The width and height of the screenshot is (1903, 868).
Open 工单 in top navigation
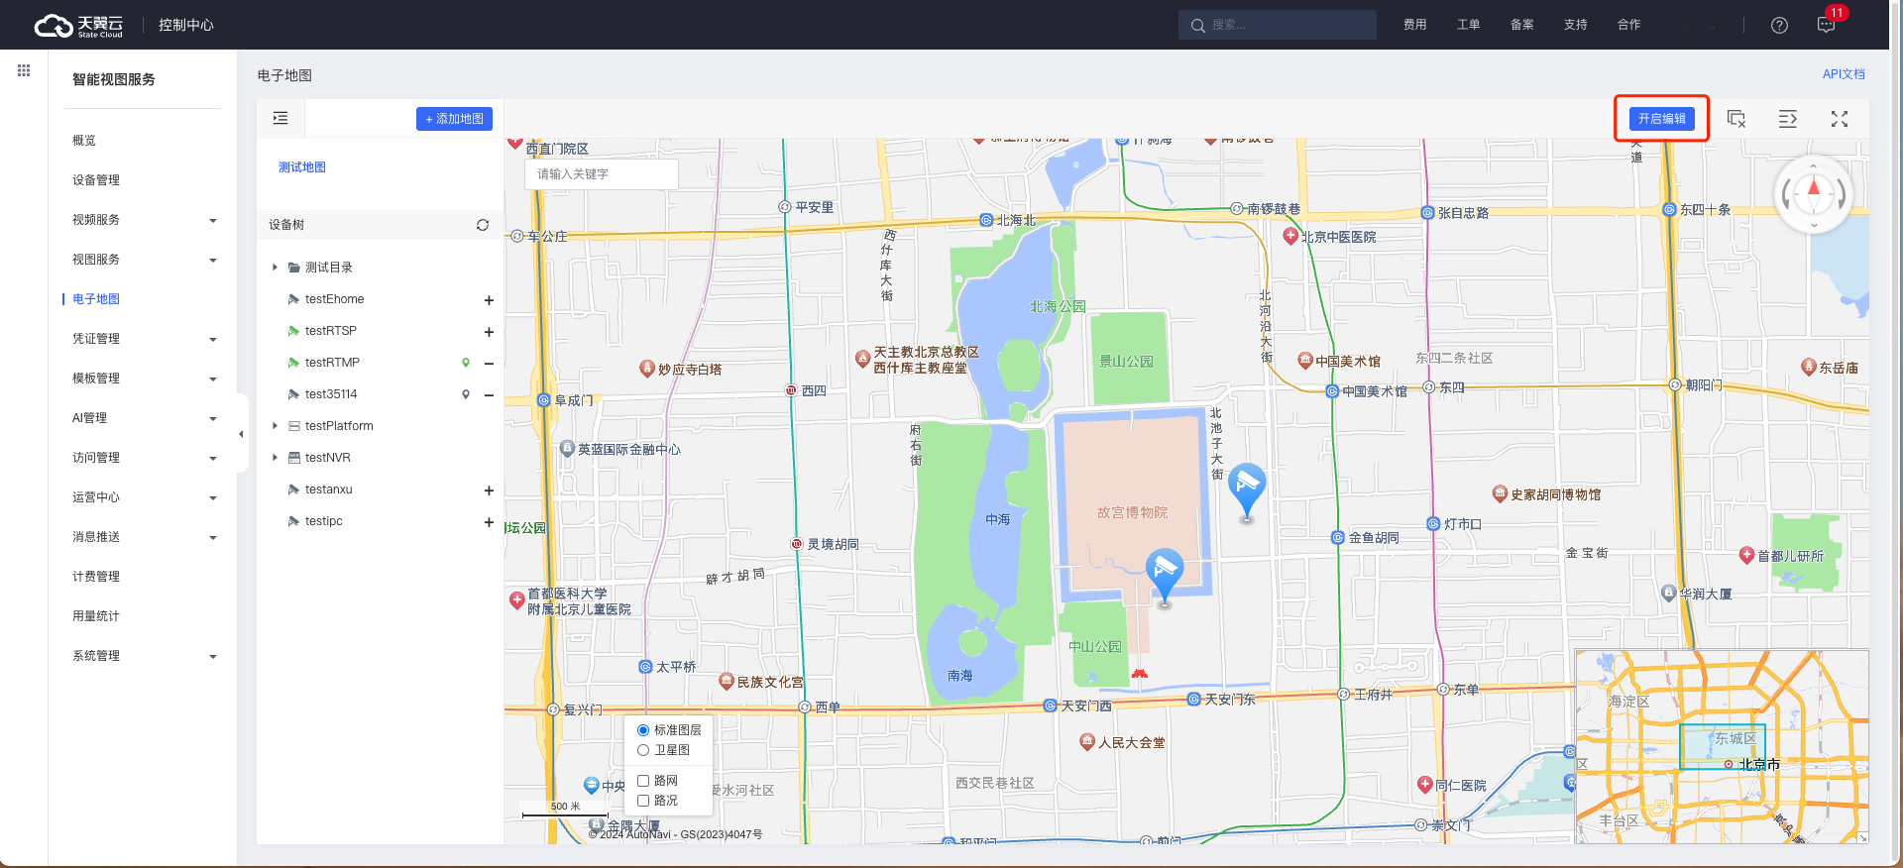point(1468,25)
